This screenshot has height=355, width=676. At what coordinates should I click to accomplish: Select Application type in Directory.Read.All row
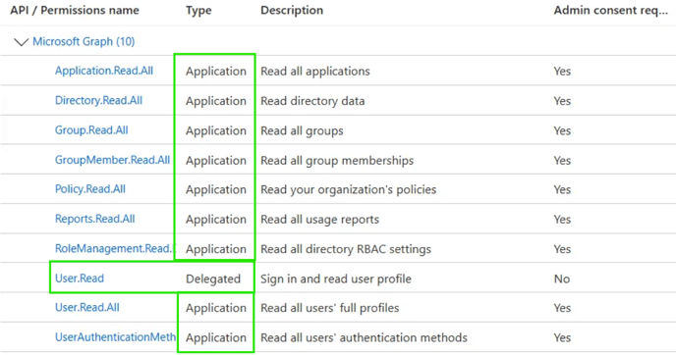pyautogui.click(x=216, y=101)
